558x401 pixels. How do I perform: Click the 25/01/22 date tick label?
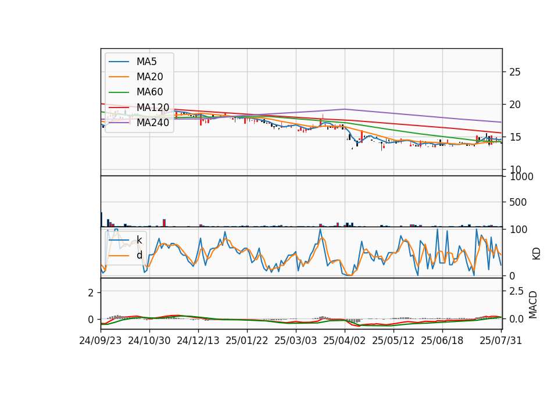[x=246, y=341]
